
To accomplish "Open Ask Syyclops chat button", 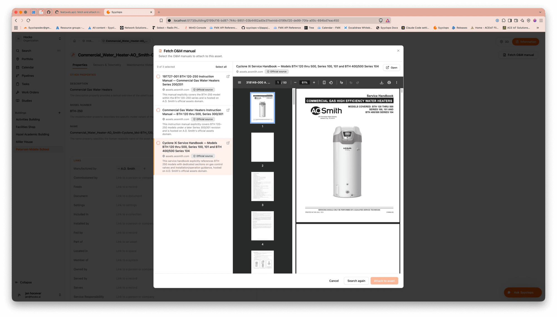I will (x=523, y=293).
